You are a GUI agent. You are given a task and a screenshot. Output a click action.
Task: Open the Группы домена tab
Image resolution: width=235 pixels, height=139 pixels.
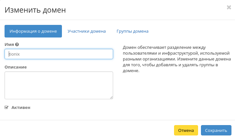point(132,31)
